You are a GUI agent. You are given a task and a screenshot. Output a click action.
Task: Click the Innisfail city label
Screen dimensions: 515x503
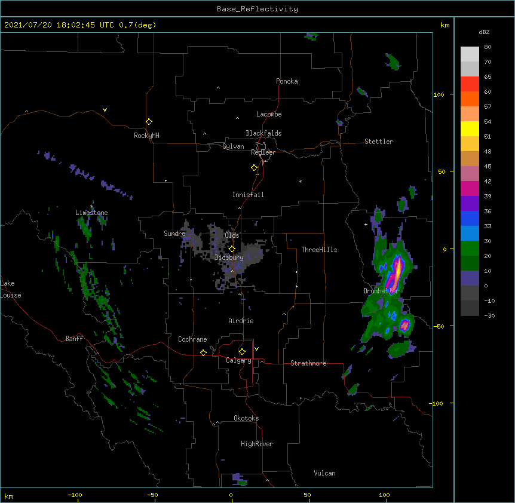(x=248, y=195)
